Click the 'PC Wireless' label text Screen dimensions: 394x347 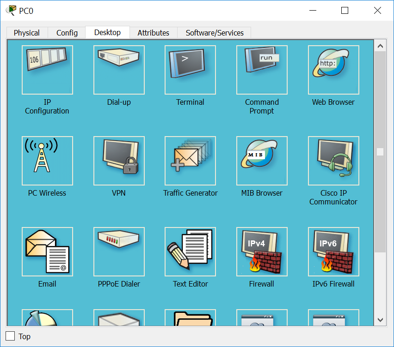[47, 193]
